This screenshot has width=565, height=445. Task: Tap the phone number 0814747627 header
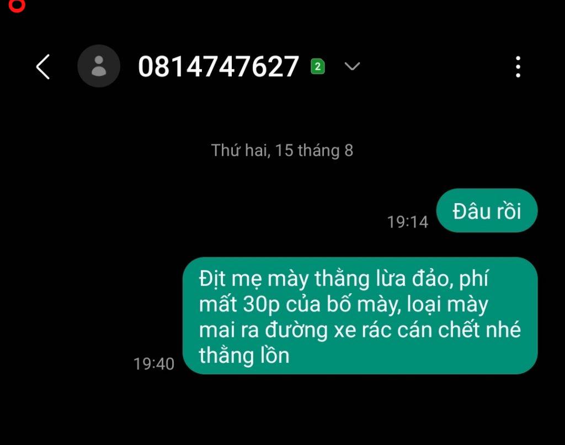(218, 67)
